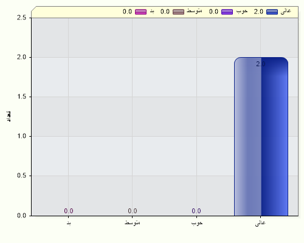The width and height of the screenshot is (304, 243).
Task: Click the عالی x-axis category label
Action: (260, 223)
